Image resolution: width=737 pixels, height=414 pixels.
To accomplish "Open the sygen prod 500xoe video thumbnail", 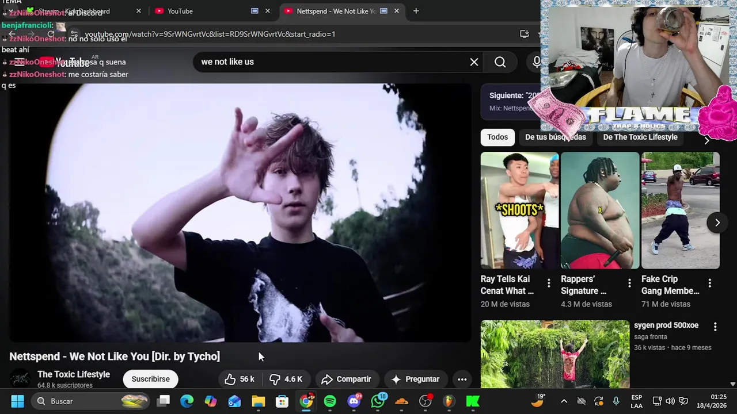I will (x=555, y=354).
